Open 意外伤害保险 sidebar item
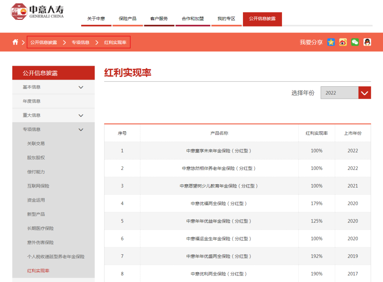 (x=40, y=242)
